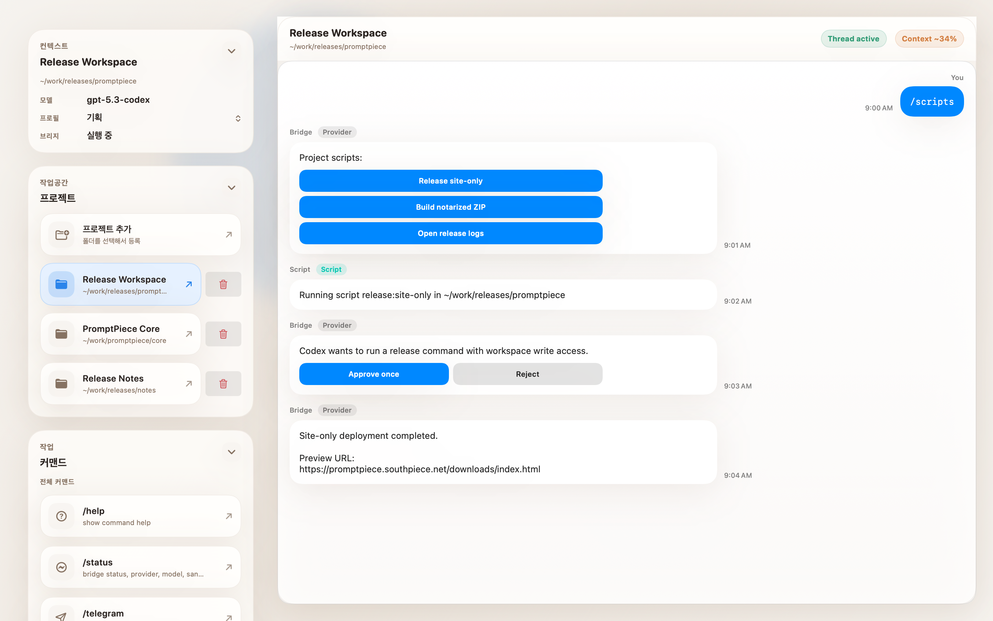The width and height of the screenshot is (993, 621).
Task: Click the green Script tag label
Action: (331, 269)
